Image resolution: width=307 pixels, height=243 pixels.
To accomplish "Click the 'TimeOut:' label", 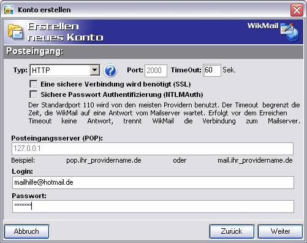I will tap(186, 70).
